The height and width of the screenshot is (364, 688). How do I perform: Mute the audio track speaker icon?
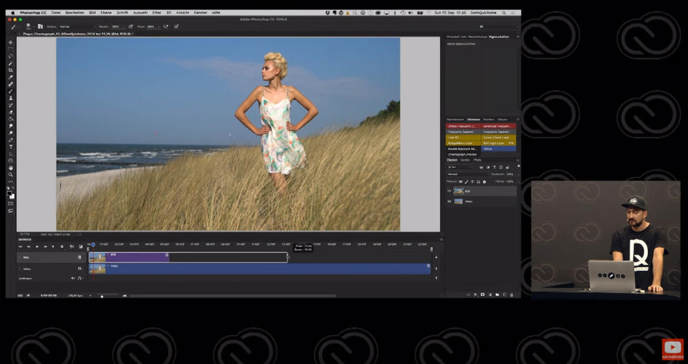[x=73, y=278]
